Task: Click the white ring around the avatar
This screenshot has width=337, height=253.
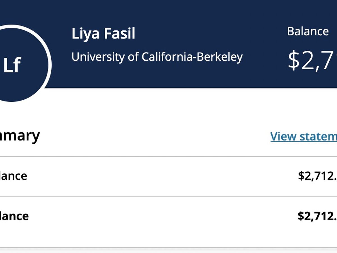Action: [x=50, y=65]
